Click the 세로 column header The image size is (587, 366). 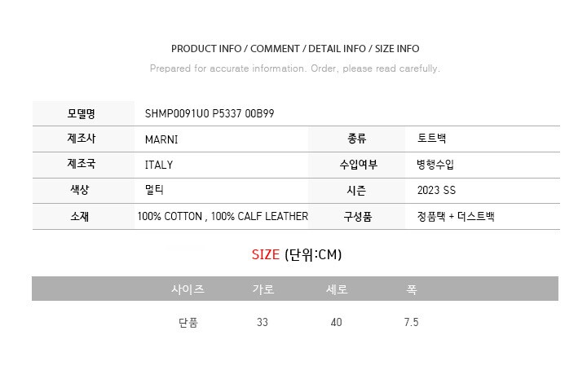337,289
